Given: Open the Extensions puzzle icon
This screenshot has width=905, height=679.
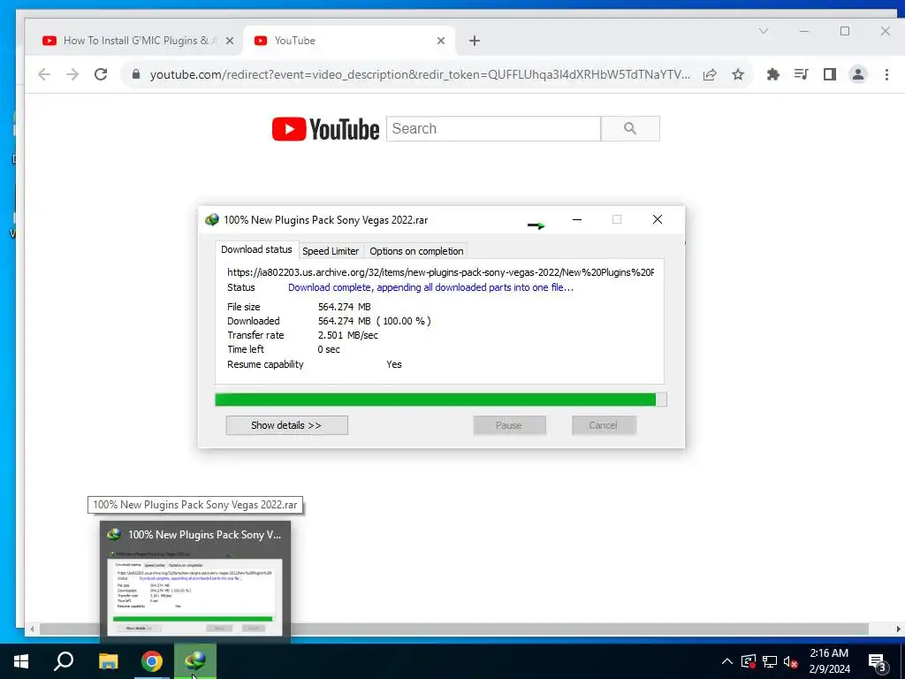Looking at the screenshot, I should [772, 74].
